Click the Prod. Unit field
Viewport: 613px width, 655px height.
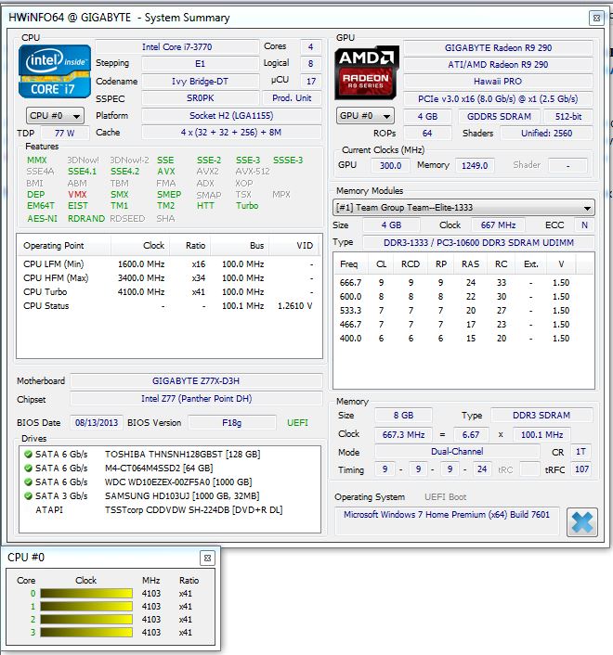(292, 98)
